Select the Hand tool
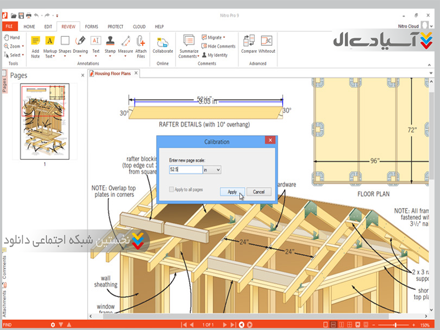Image resolution: width=440 pixels, height=330 pixels. coord(12,37)
